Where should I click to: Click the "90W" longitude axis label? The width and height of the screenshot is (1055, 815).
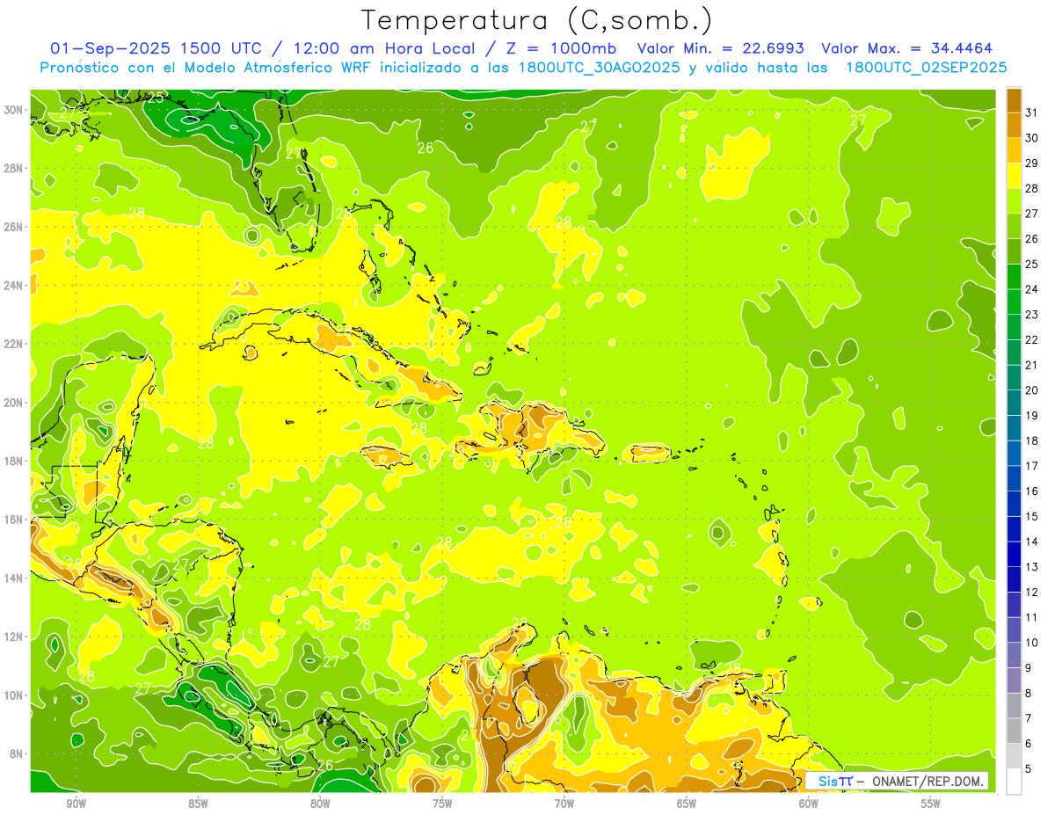(x=76, y=804)
